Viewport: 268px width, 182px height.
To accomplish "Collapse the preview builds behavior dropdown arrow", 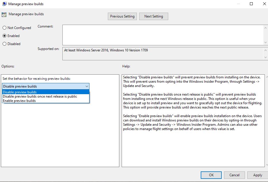I will click(x=87, y=86).
